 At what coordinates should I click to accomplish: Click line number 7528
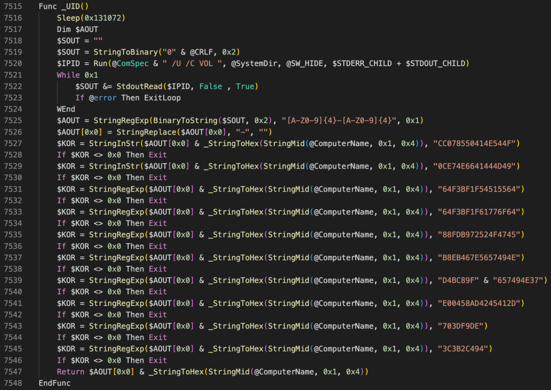tap(13, 155)
